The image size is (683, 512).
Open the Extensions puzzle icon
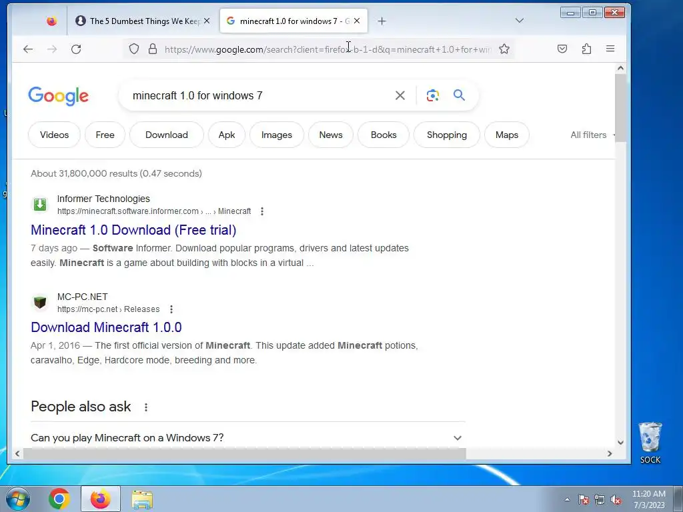tap(586, 49)
